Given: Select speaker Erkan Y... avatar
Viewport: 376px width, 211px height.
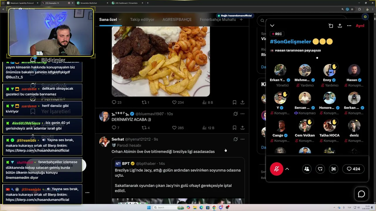Looking at the screenshot, I should click(x=280, y=70).
